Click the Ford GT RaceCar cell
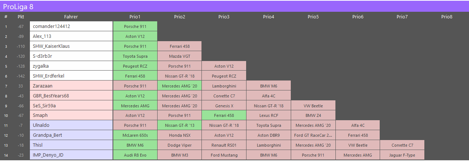This screenshot has height=161, width=469. tap(313, 135)
